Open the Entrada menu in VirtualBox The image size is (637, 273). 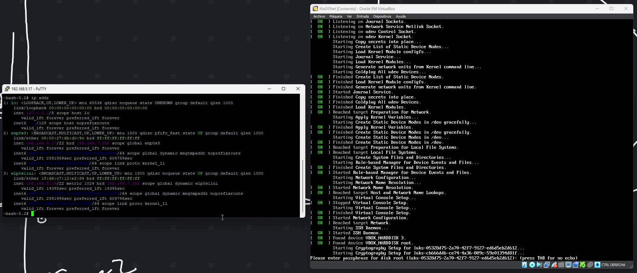(x=362, y=16)
